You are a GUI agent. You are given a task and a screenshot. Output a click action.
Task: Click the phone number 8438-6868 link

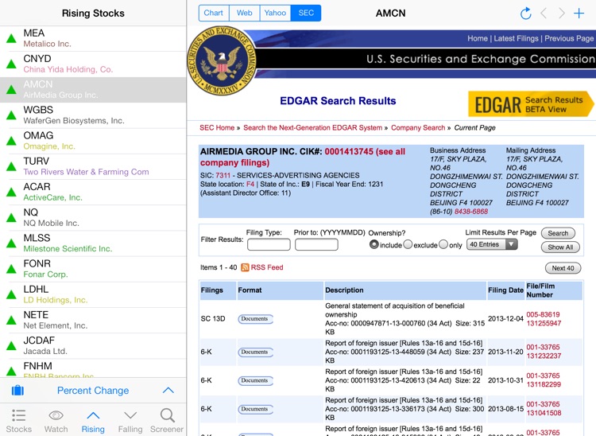coord(471,212)
